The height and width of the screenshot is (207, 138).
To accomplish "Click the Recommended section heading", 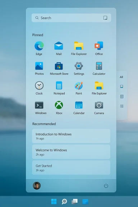I will 44,124.
